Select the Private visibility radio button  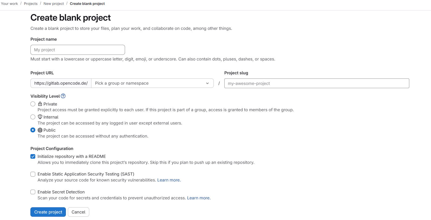click(33, 104)
